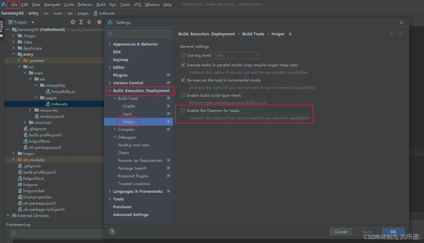The width and height of the screenshot is (424, 243).
Task: Click the DevEco Studio logo in title bar
Action: tap(4, 4)
